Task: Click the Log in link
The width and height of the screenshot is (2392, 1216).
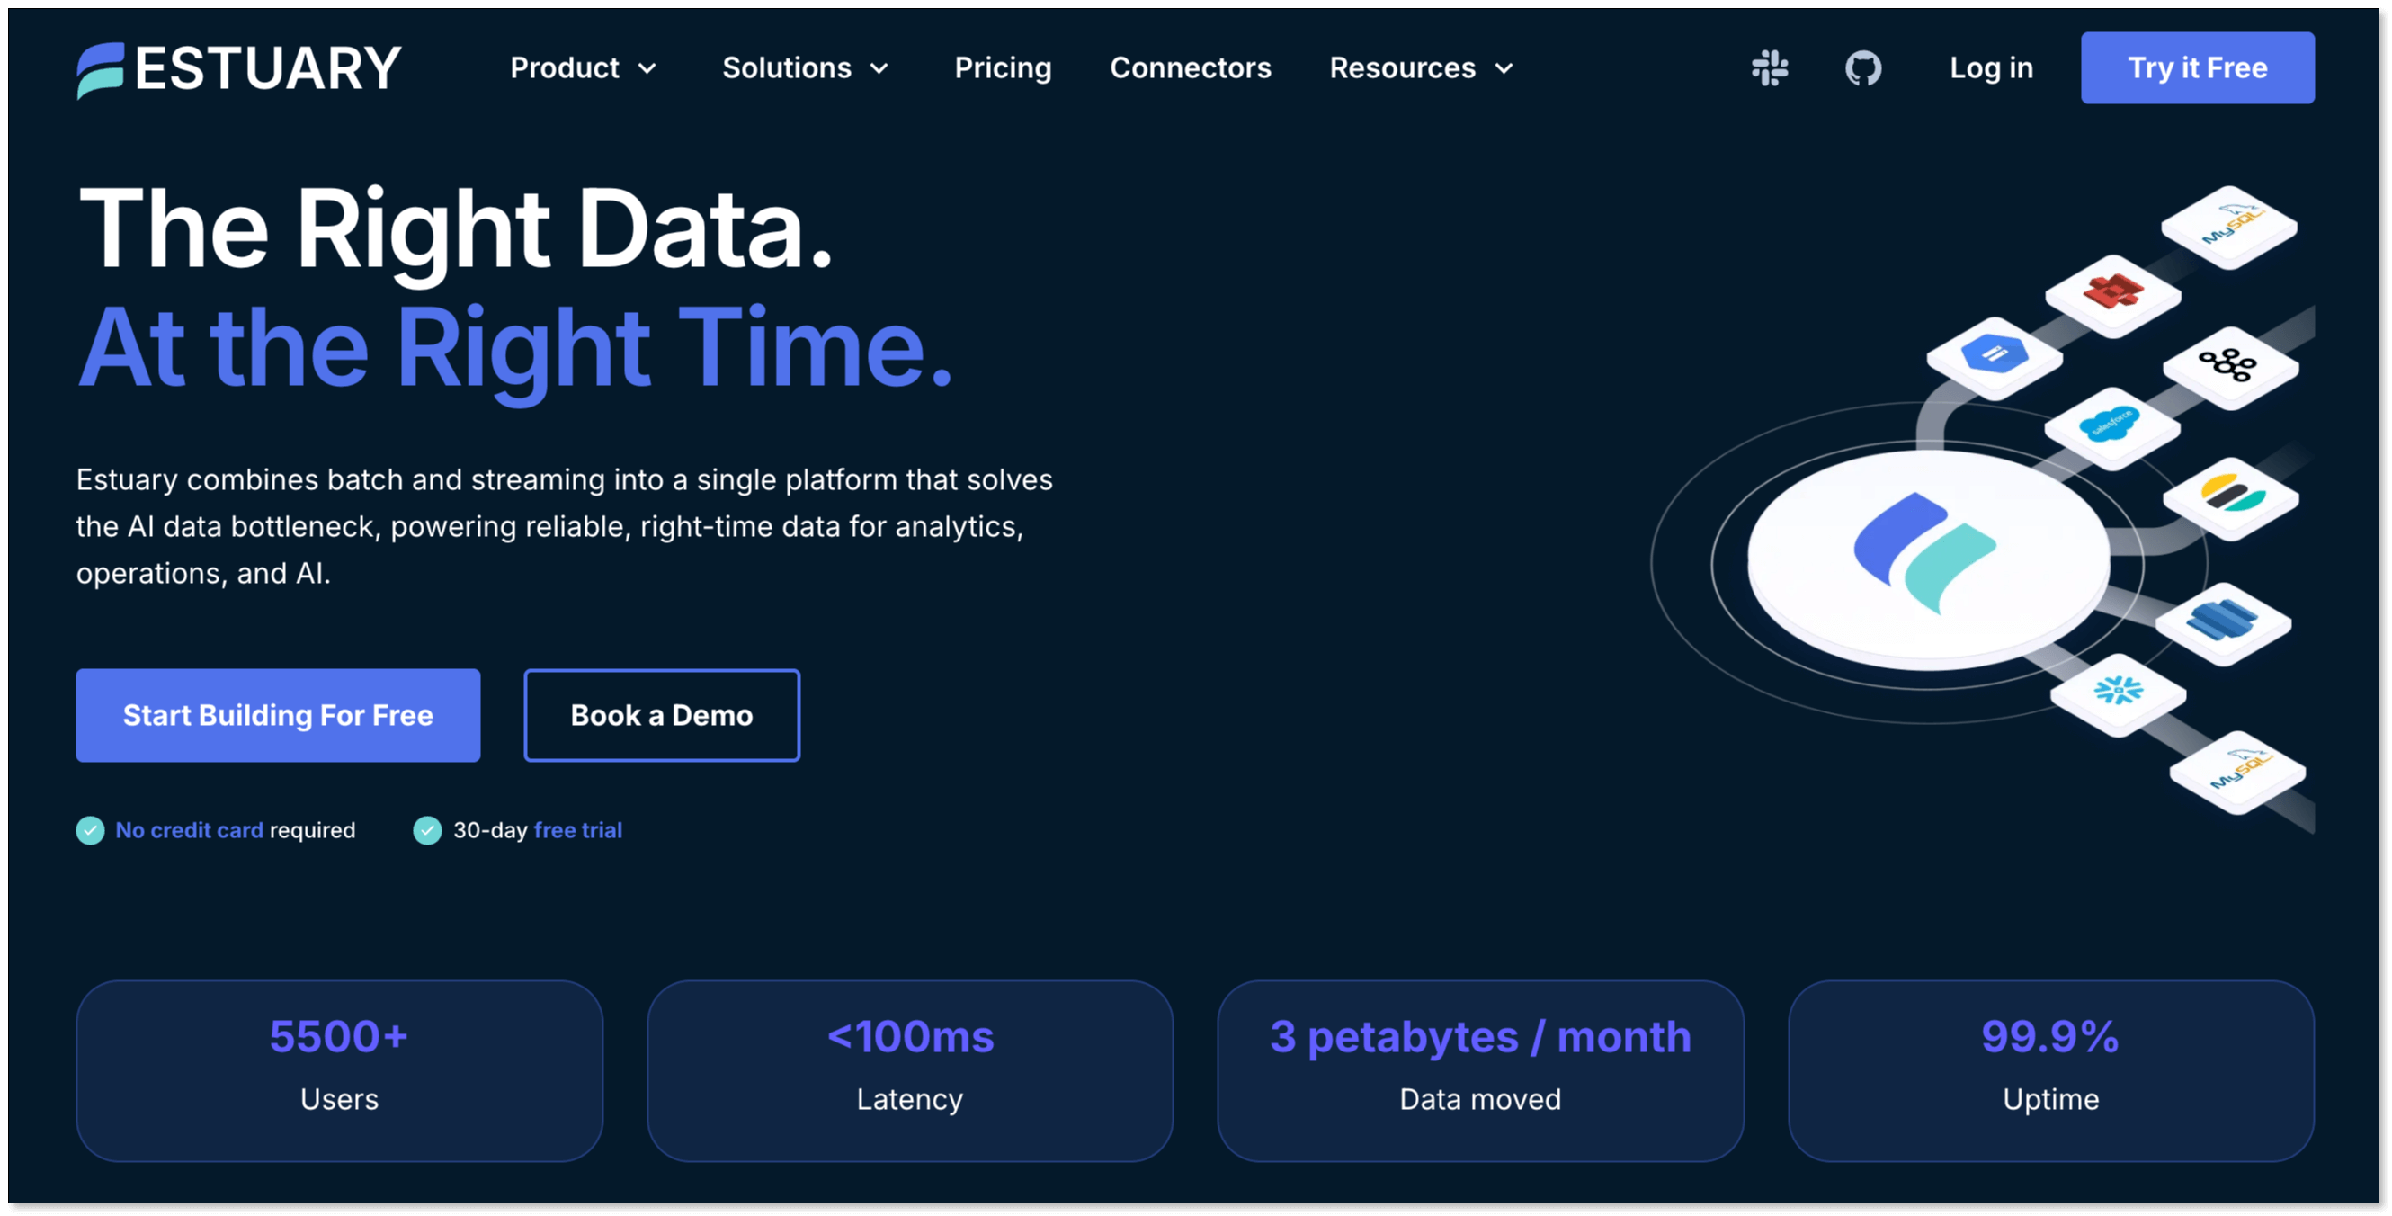Action: pos(1991,67)
